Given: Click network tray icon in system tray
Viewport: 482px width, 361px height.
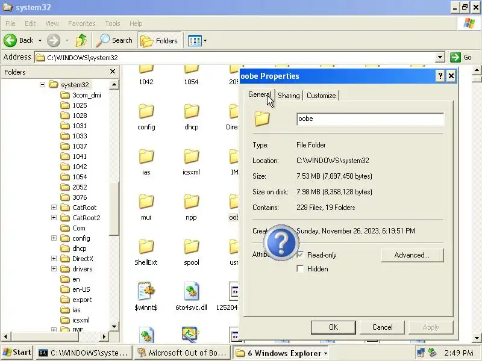Looking at the screenshot, I should point(421,353).
